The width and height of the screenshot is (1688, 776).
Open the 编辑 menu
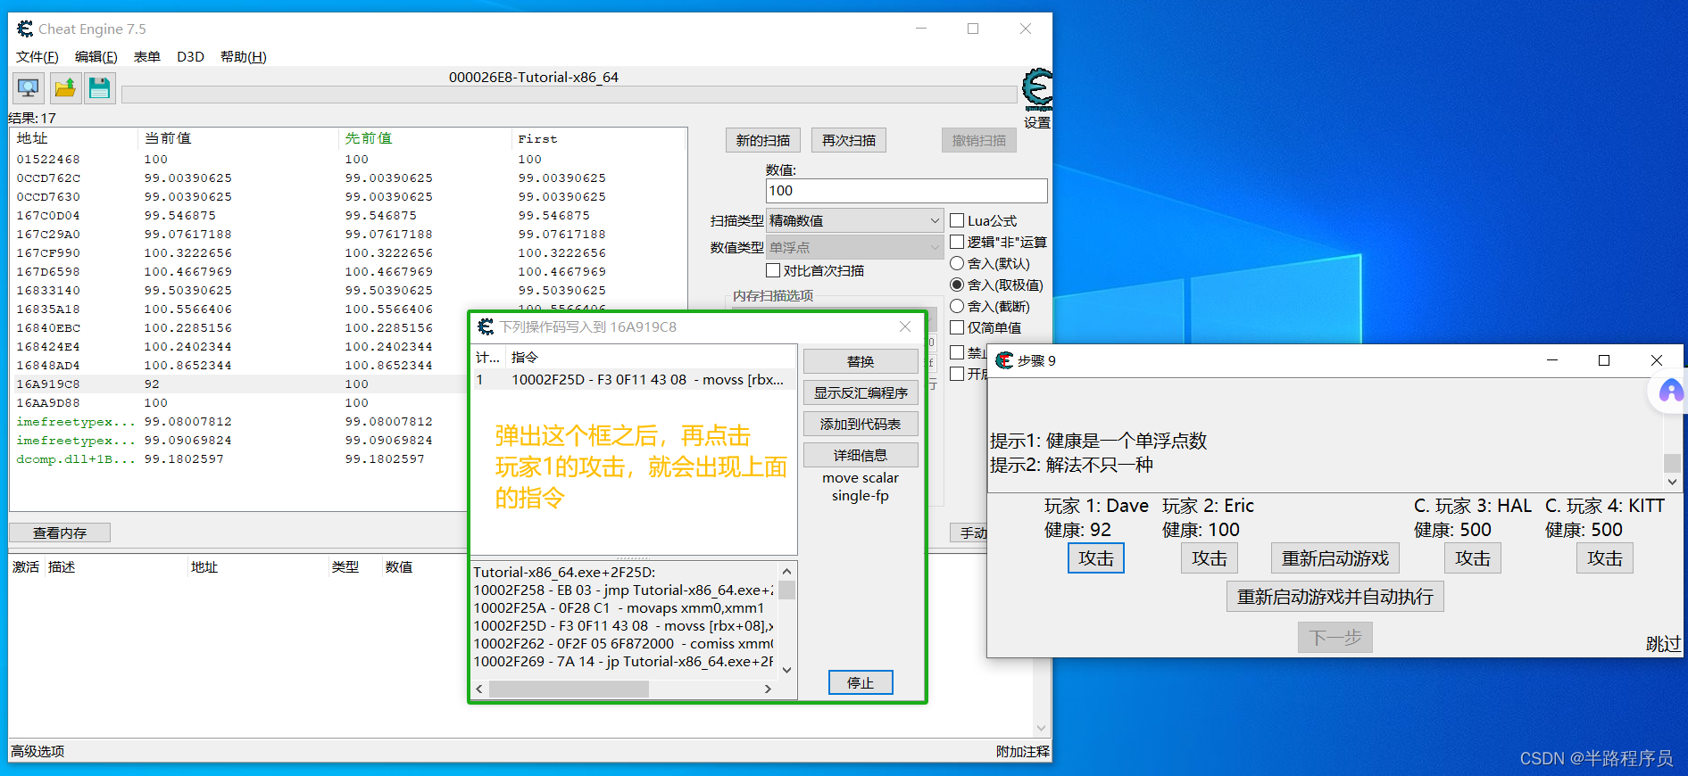tap(96, 57)
